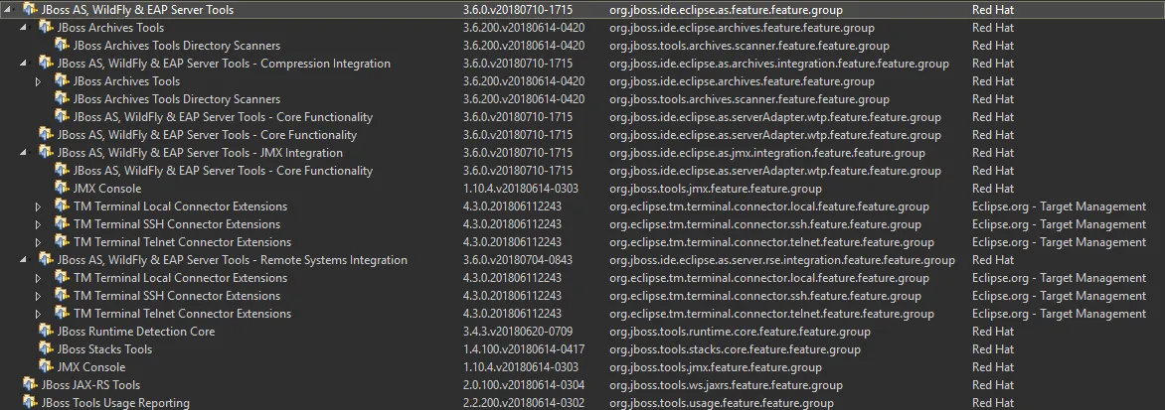Click the icon of the Remote Systems Integration feature

(46, 259)
